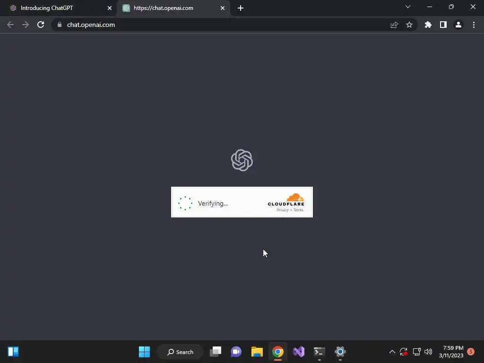
Task: Click the Cloudflare logo
Action: pos(286,200)
